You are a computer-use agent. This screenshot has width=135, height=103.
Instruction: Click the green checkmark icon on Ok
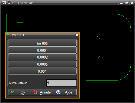coord(12,92)
